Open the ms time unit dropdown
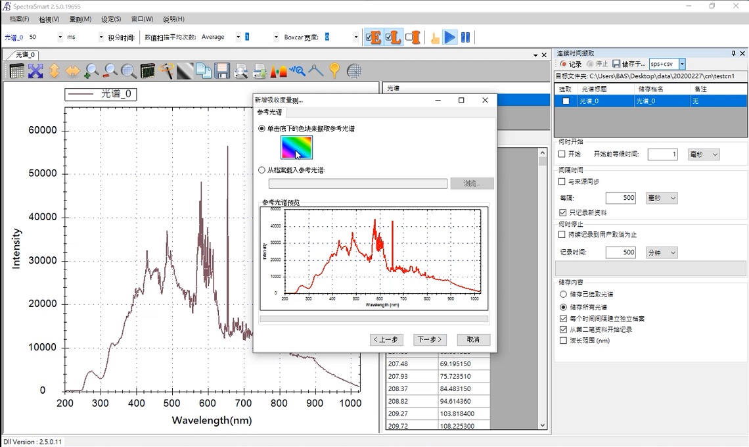 coord(101,37)
